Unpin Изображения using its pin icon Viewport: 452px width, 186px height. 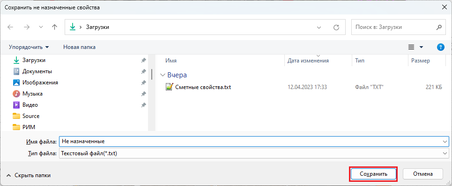[143, 83]
